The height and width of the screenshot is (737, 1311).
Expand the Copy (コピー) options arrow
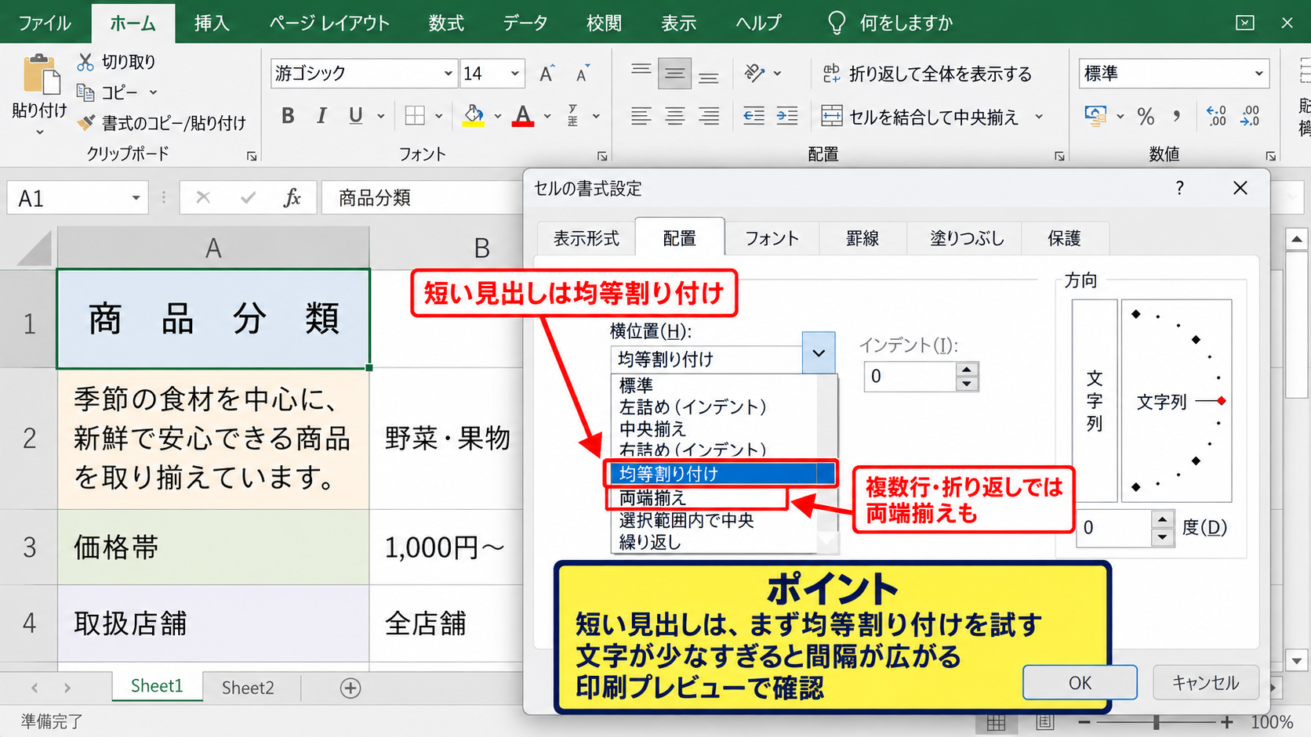pos(153,92)
